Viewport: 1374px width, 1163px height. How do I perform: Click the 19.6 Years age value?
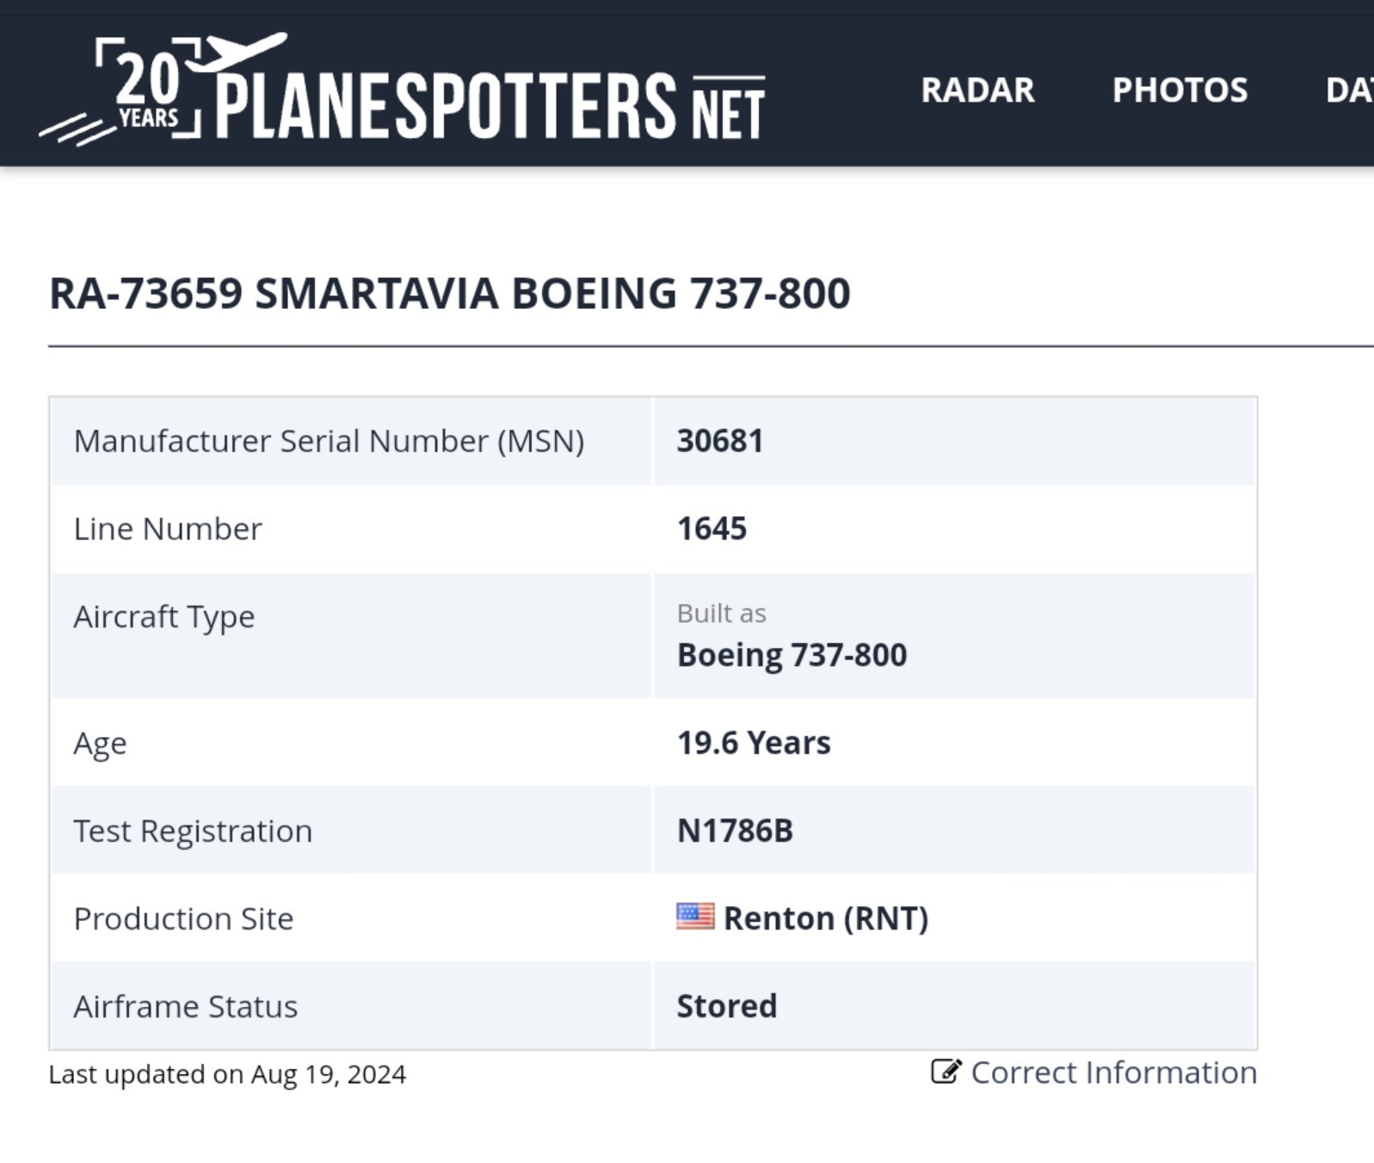click(754, 743)
